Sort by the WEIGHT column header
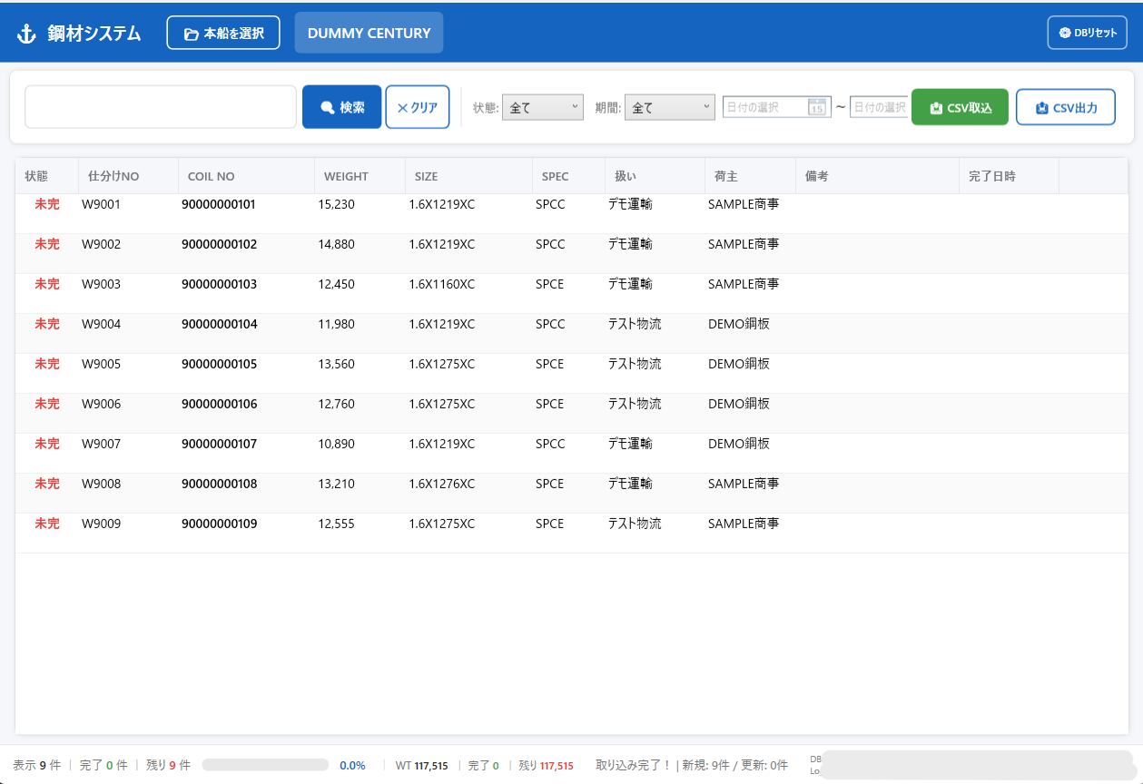Screen dimensions: 1143x784 360,176
